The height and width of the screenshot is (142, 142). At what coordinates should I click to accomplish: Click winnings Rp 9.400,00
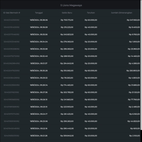pyautogui.click(x=134, y=27)
